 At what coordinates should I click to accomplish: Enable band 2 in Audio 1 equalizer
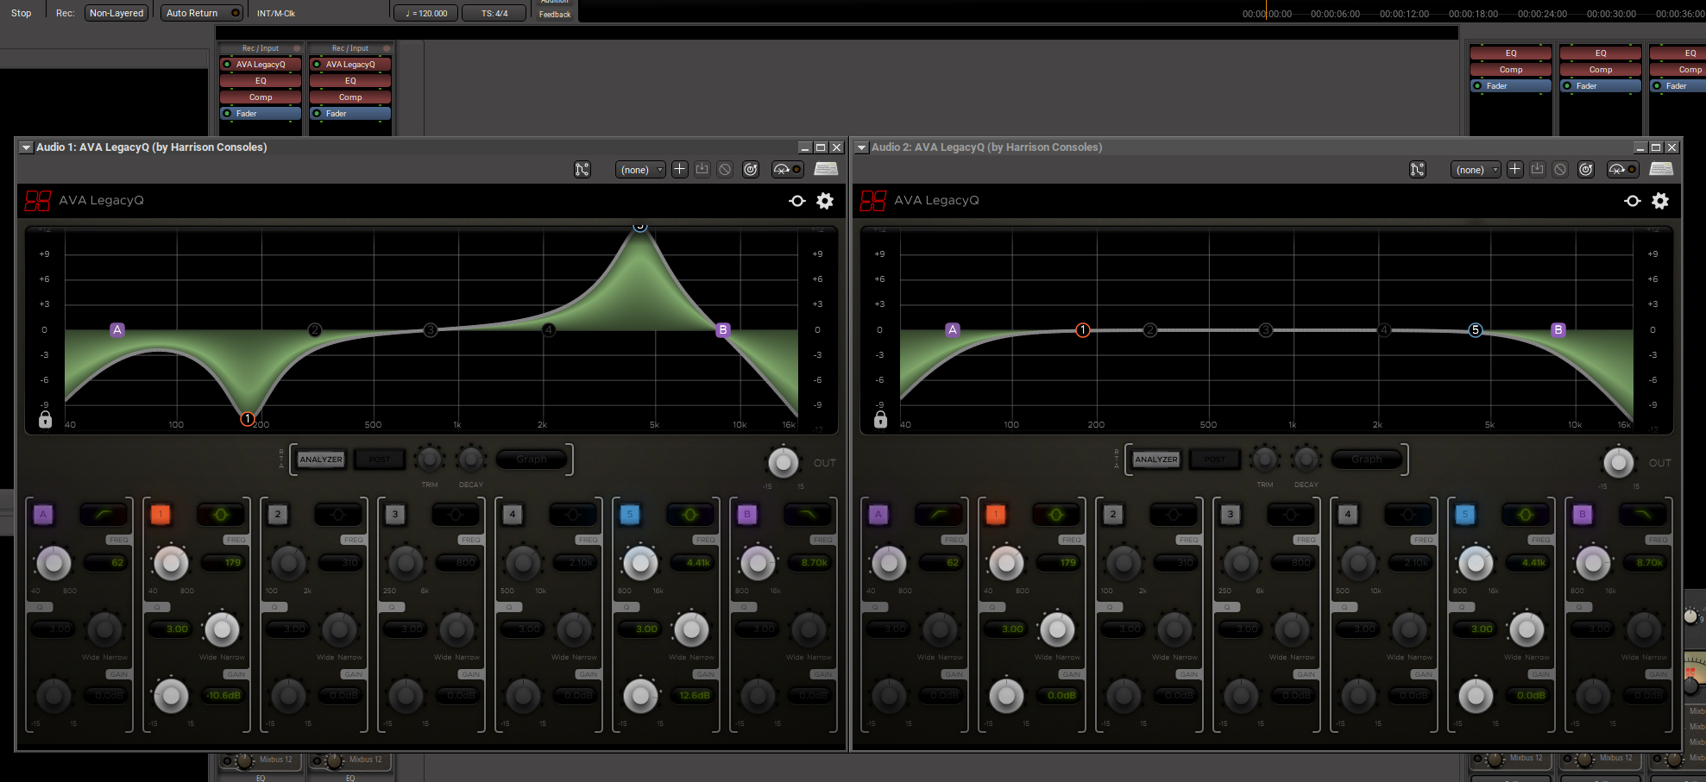tap(278, 515)
